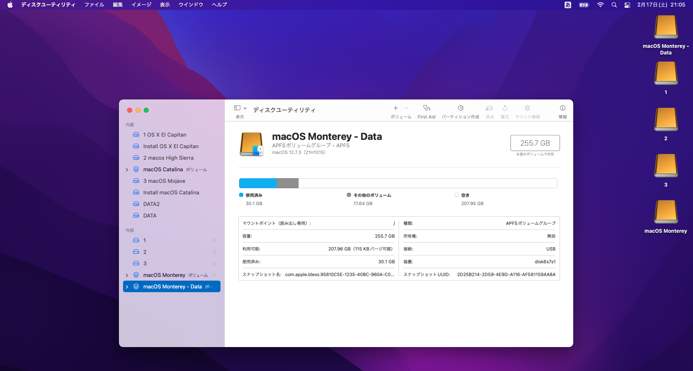Show volume Info (情報)
The image size is (693, 371).
tap(562, 108)
